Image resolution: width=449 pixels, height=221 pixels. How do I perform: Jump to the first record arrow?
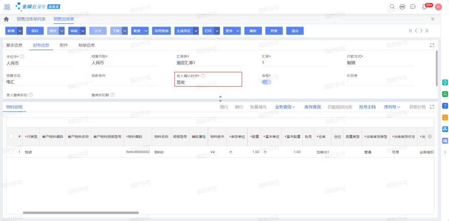pyautogui.click(x=411, y=31)
